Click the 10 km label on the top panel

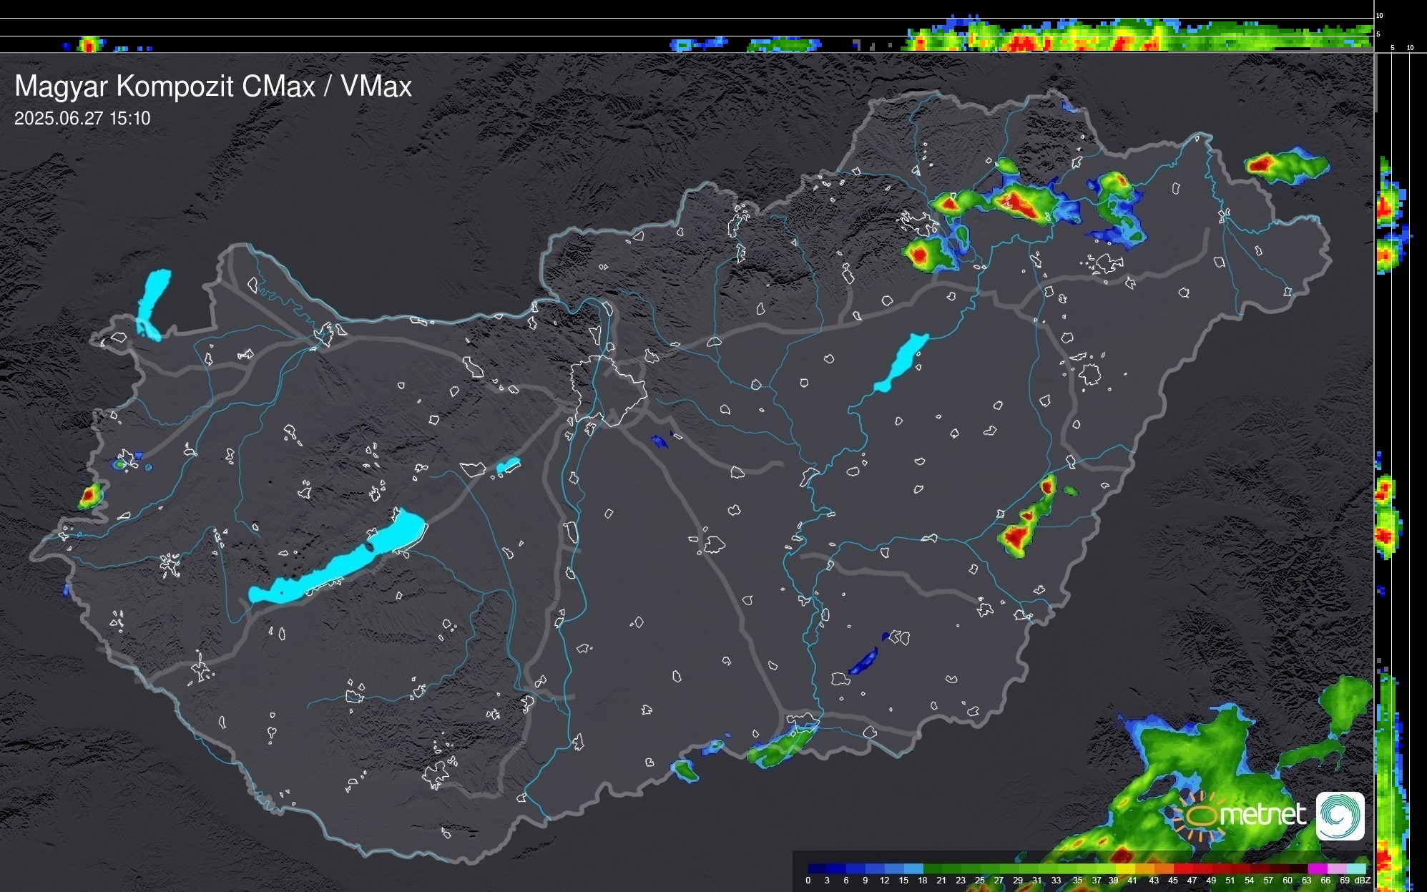pos(1380,15)
